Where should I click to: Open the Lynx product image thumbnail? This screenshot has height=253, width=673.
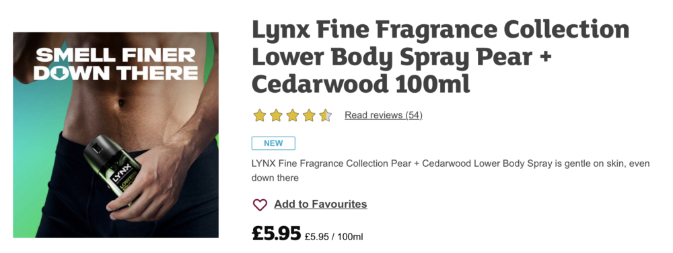point(116,135)
